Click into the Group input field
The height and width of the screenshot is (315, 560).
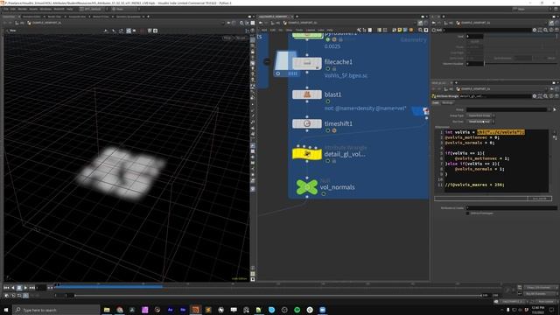[507, 109]
